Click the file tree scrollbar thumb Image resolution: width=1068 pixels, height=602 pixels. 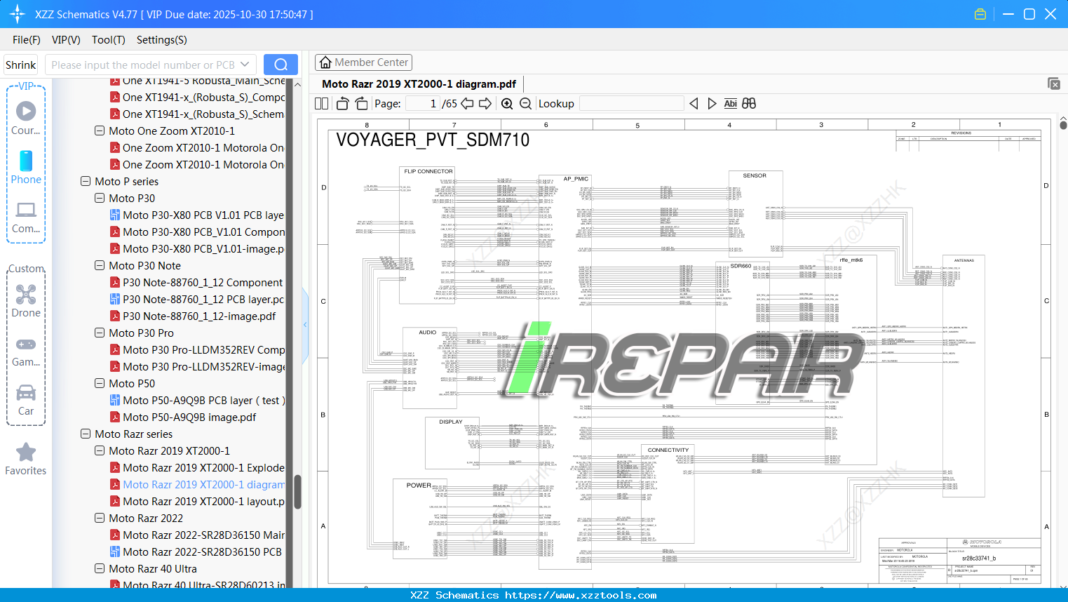tap(297, 491)
